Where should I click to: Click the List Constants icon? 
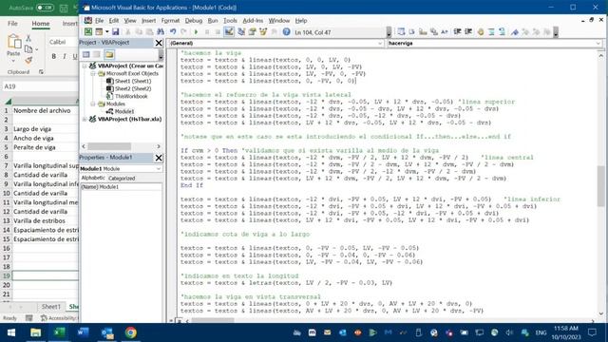pos(411,31)
